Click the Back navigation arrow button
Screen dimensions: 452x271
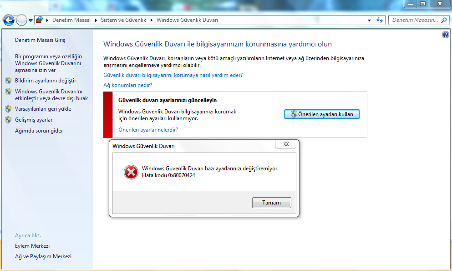[x=9, y=20]
